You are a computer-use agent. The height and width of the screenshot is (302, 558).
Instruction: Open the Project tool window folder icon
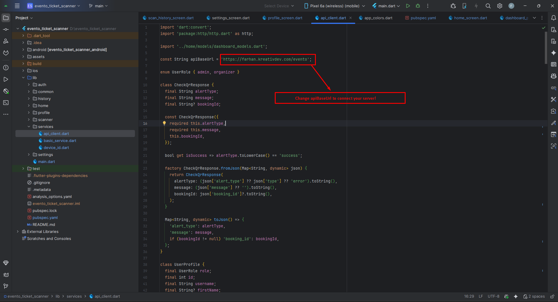pyautogui.click(x=6, y=18)
